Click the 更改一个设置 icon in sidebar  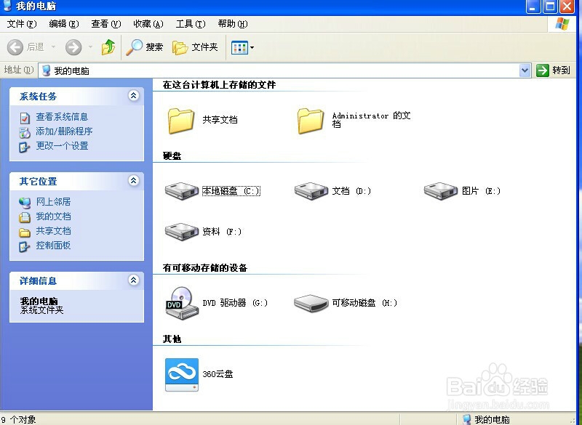25,147
